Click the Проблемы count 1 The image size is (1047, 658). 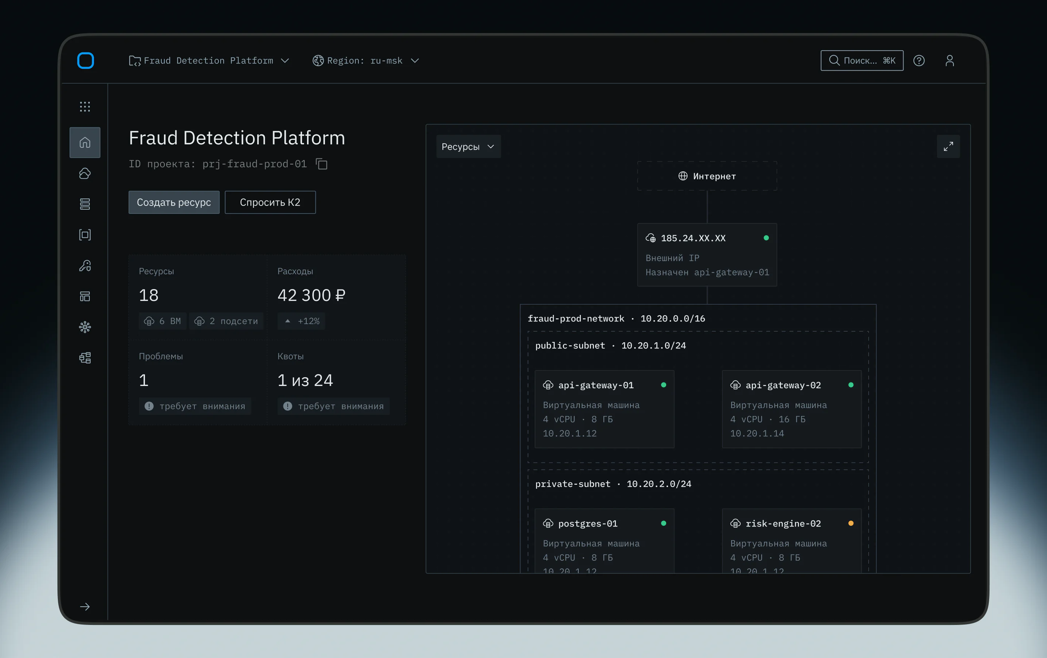[143, 380]
